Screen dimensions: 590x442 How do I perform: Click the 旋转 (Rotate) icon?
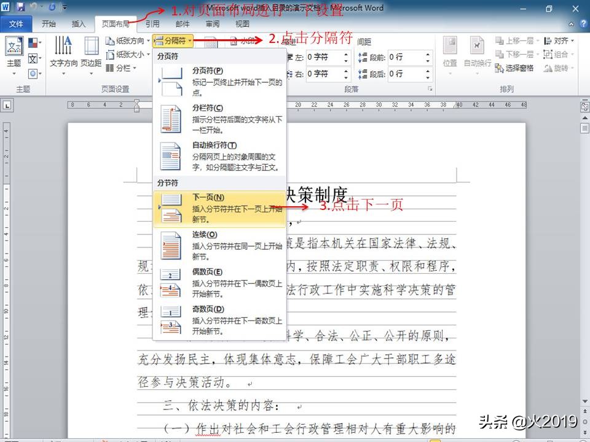560,68
